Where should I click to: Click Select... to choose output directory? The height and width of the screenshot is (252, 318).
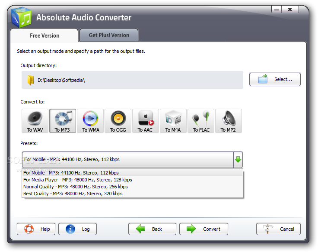pyautogui.click(x=275, y=80)
